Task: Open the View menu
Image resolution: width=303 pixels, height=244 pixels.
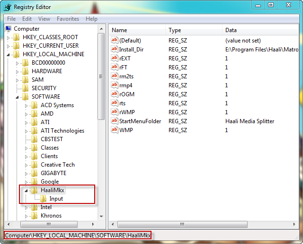Action: tap(44, 19)
